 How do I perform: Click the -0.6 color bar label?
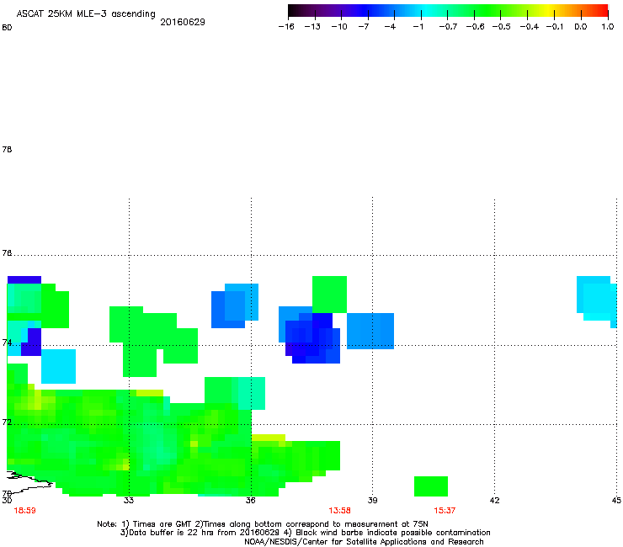click(x=475, y=27)
